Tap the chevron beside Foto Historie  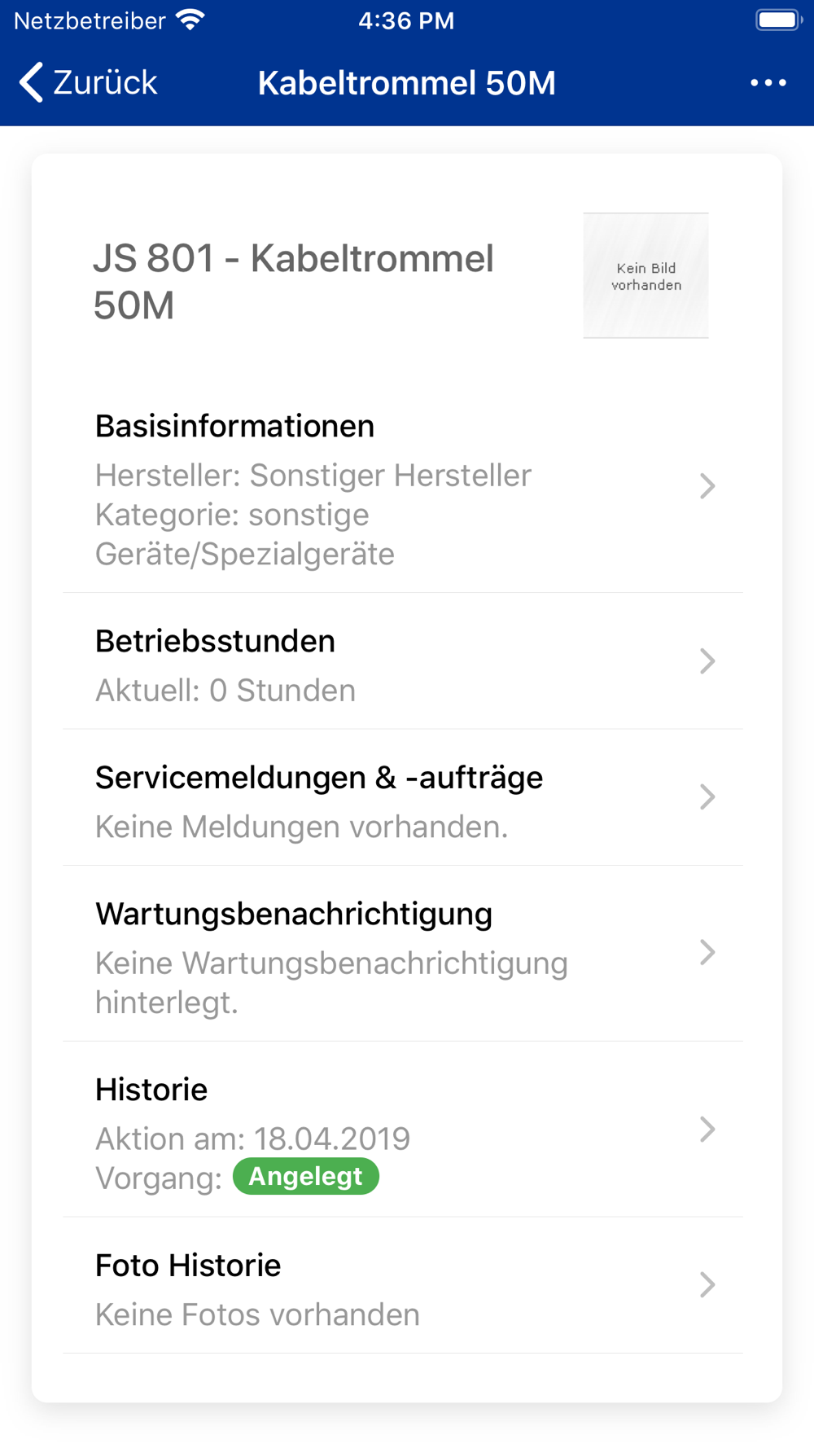tap(707, 1284)
